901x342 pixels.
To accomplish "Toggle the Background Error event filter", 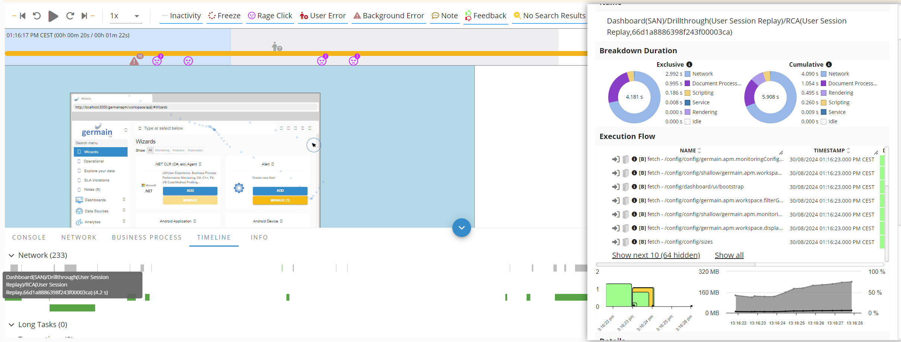I will click(389, 16).
